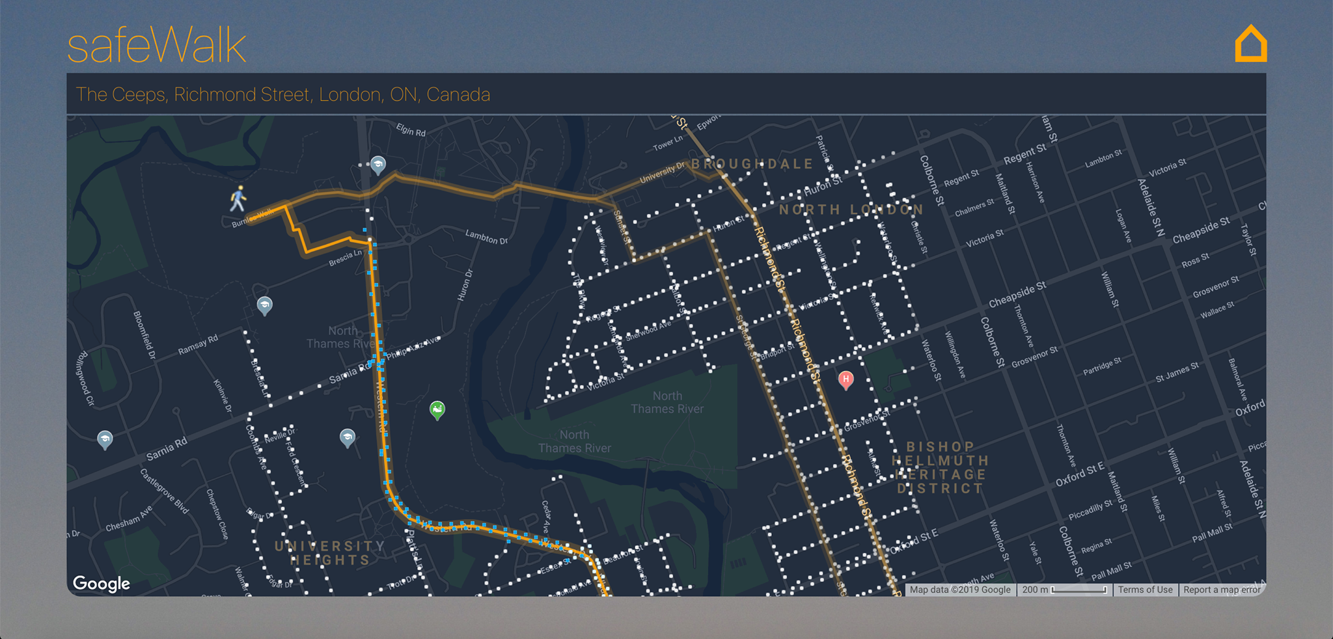Click the safeWalk logo title

(x=156, y=46)
